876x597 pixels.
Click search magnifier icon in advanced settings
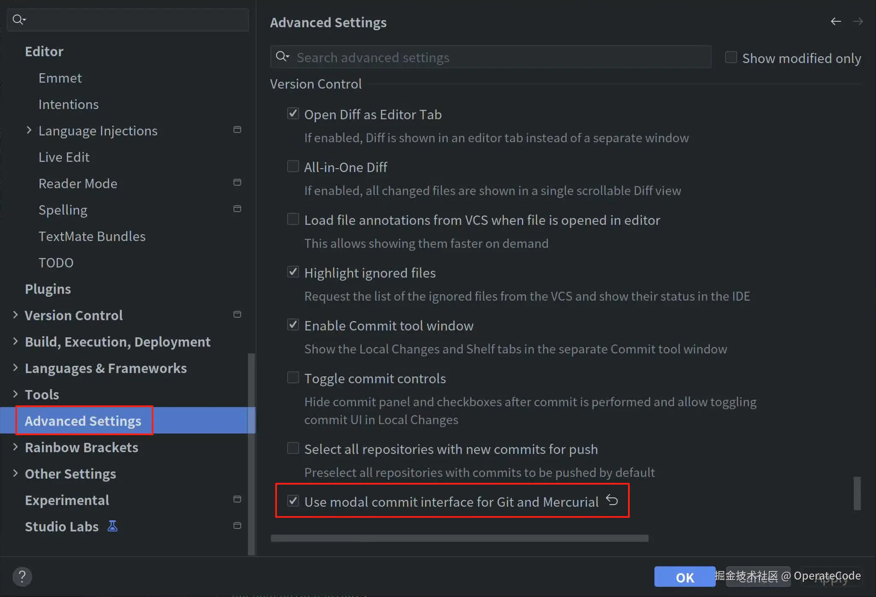click(x=282, y=57)
